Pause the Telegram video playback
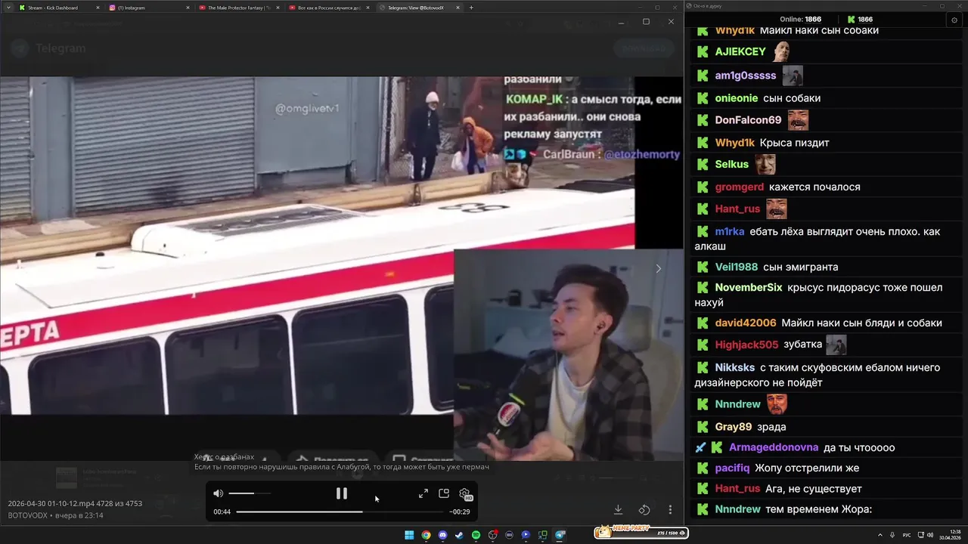The image size is (968, 544). click(x=342, y=493)
